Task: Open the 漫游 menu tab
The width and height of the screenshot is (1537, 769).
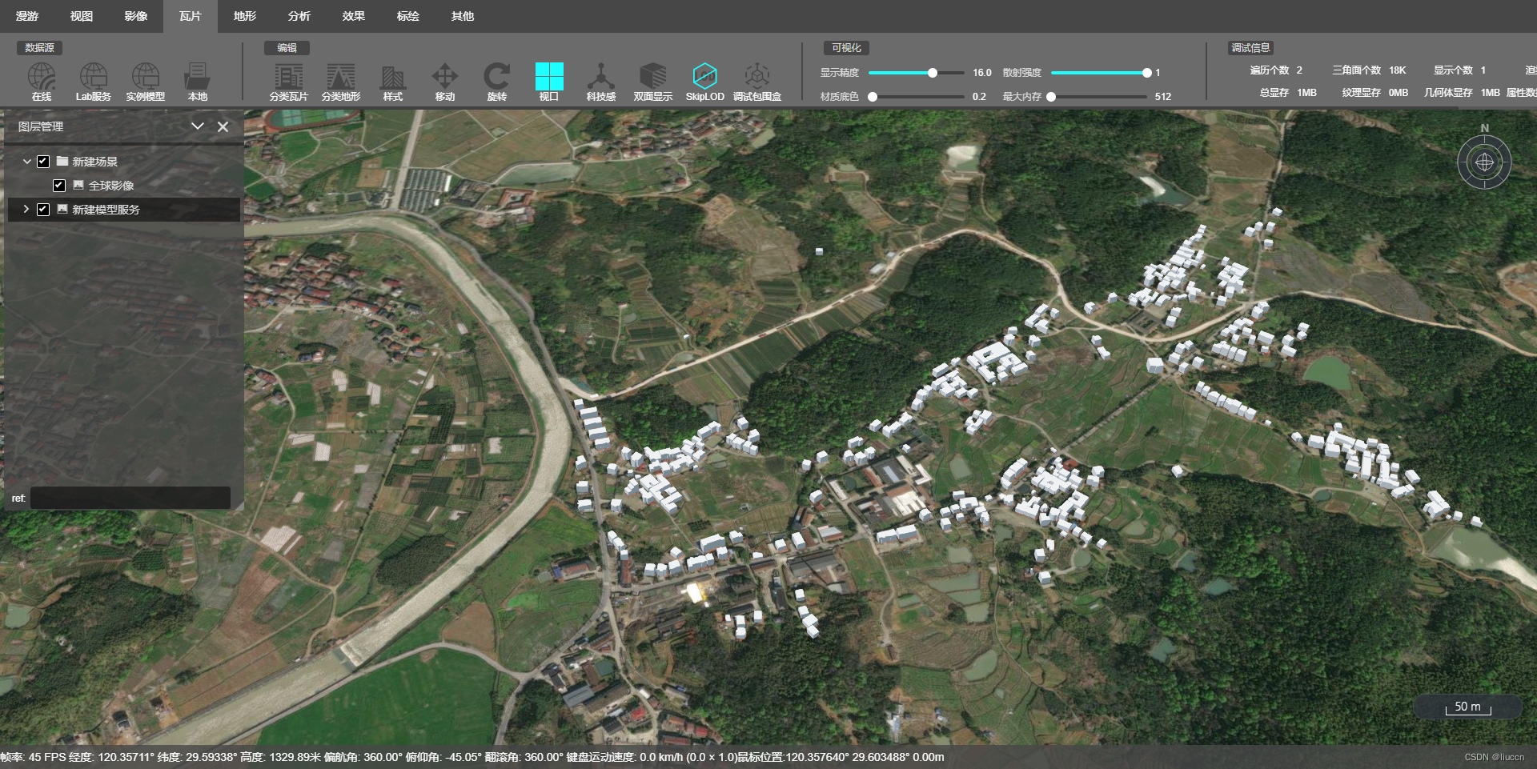Action: click(x=27, y=16)
